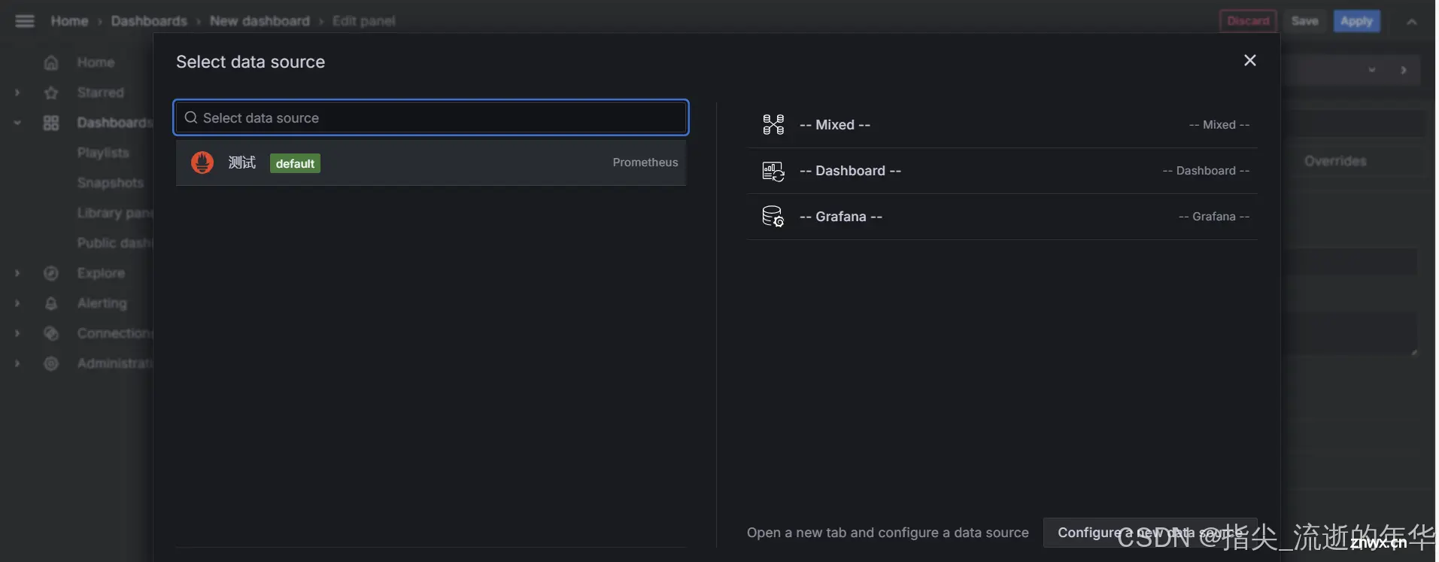Click the Explore label in sidebar
This screenshot has width=1439, height=562.
point(101,273)
